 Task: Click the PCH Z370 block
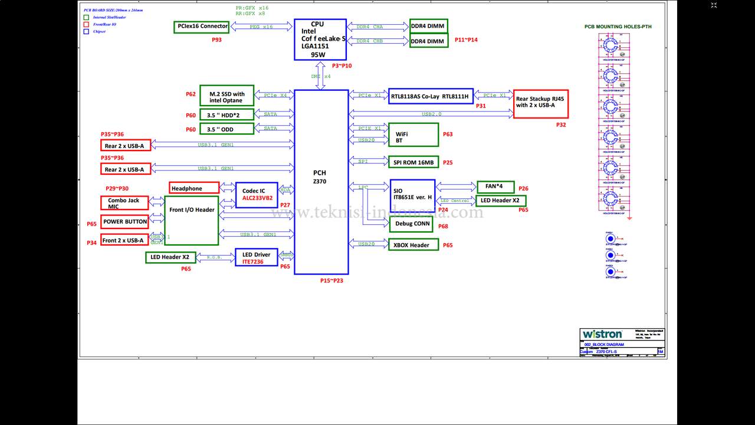click(x=321, y=182)
